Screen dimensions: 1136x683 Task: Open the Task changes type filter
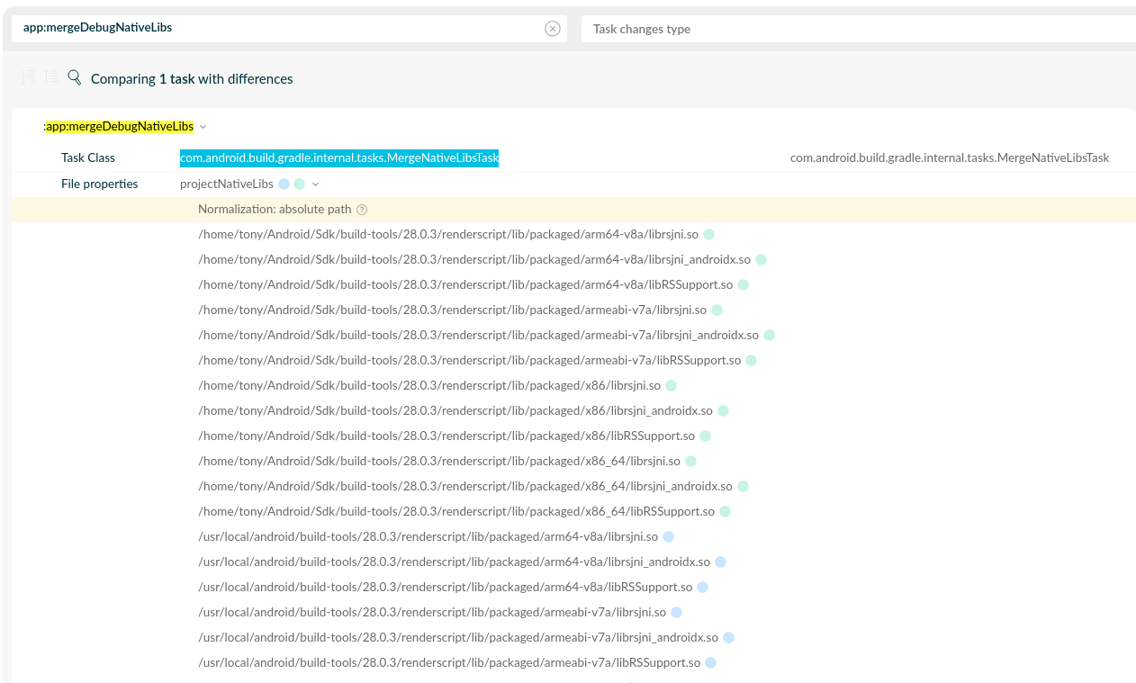point(855,29)
